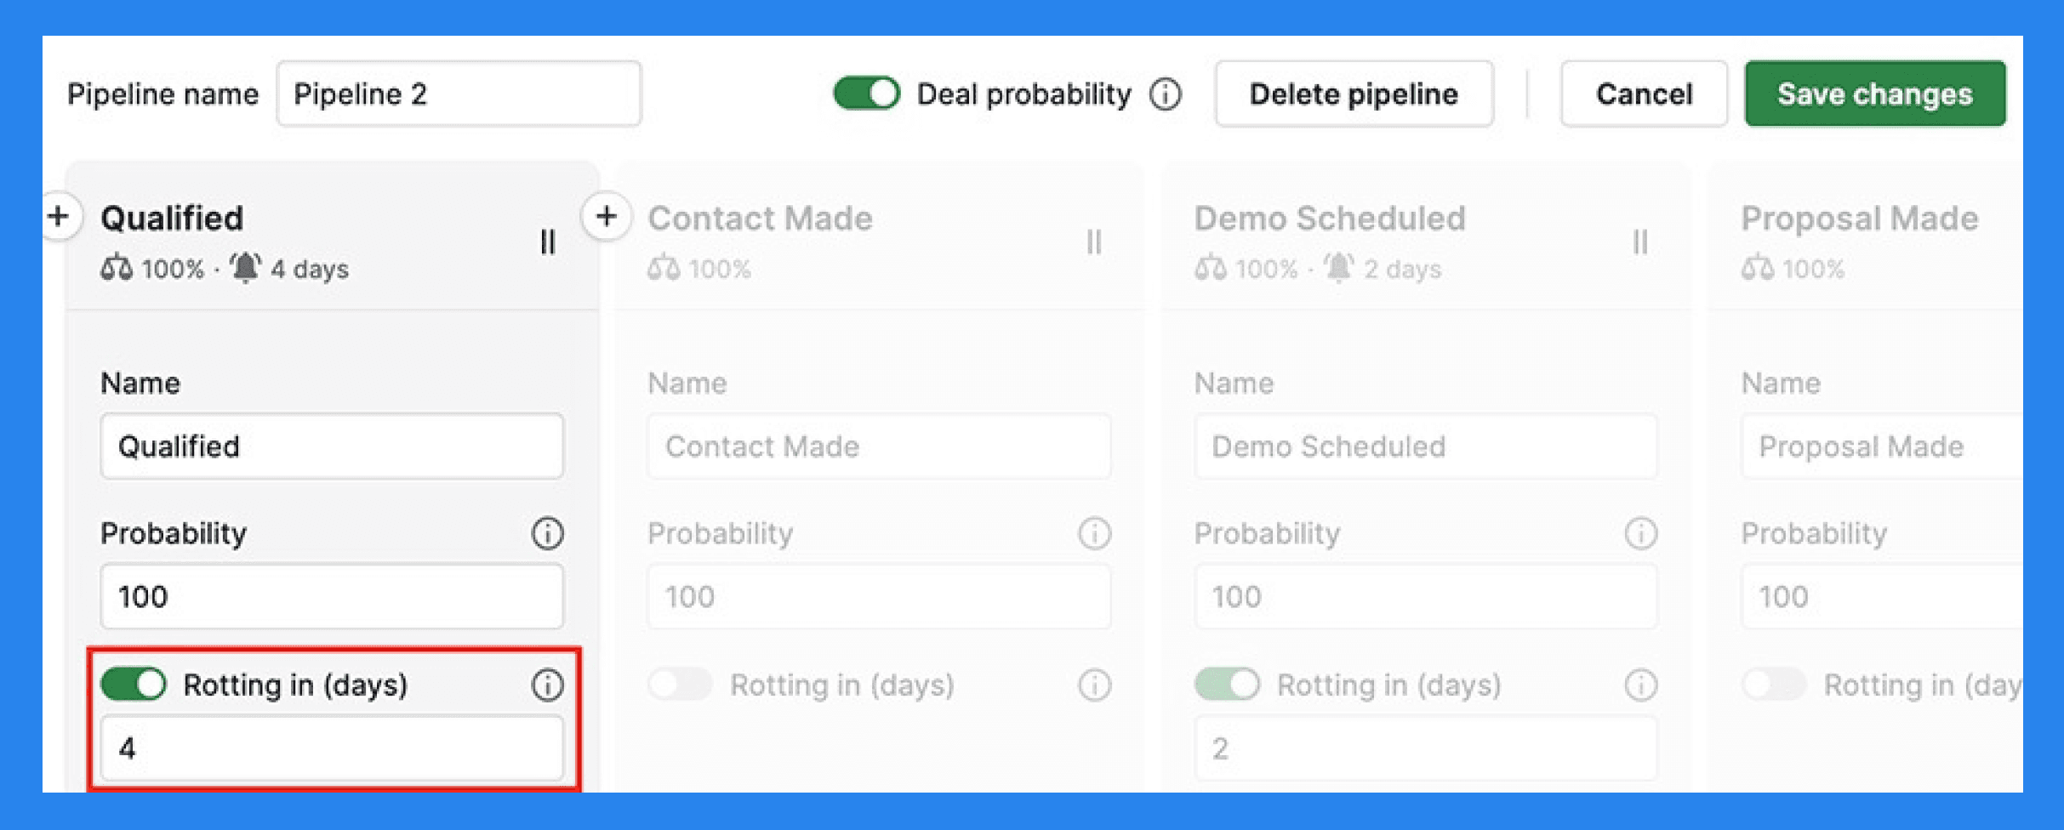Image resolution: width=2064 pixels, height=830 pixels.
Task: Open the Qualified Probability info icon
Action: [x=547, y=533]
